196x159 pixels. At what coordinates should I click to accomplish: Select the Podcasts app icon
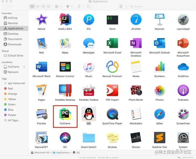183,90
